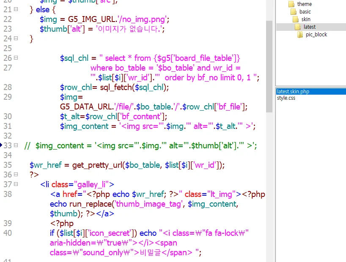346x262 pixels.
Task: Click the closing ?> tag on line 36
Action: click(34, 175)
